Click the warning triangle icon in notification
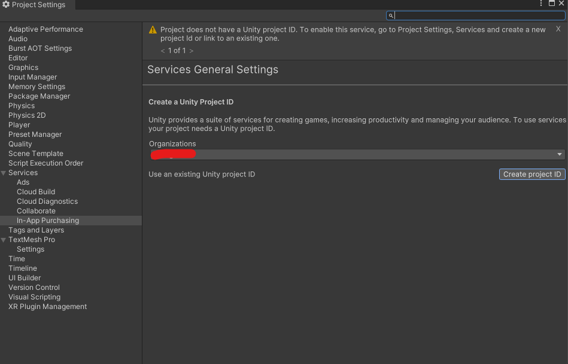The height and width of the screenshot is (364, 568). point(153,30)
